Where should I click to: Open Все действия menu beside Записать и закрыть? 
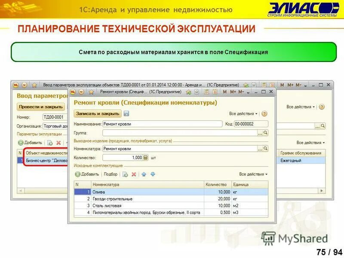[243, 114]
